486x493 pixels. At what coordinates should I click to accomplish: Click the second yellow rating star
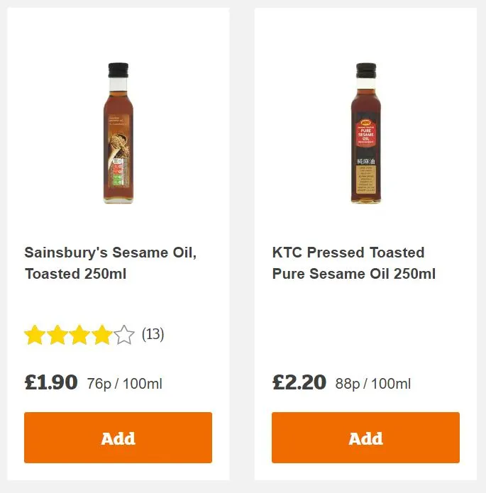point(57,335)
